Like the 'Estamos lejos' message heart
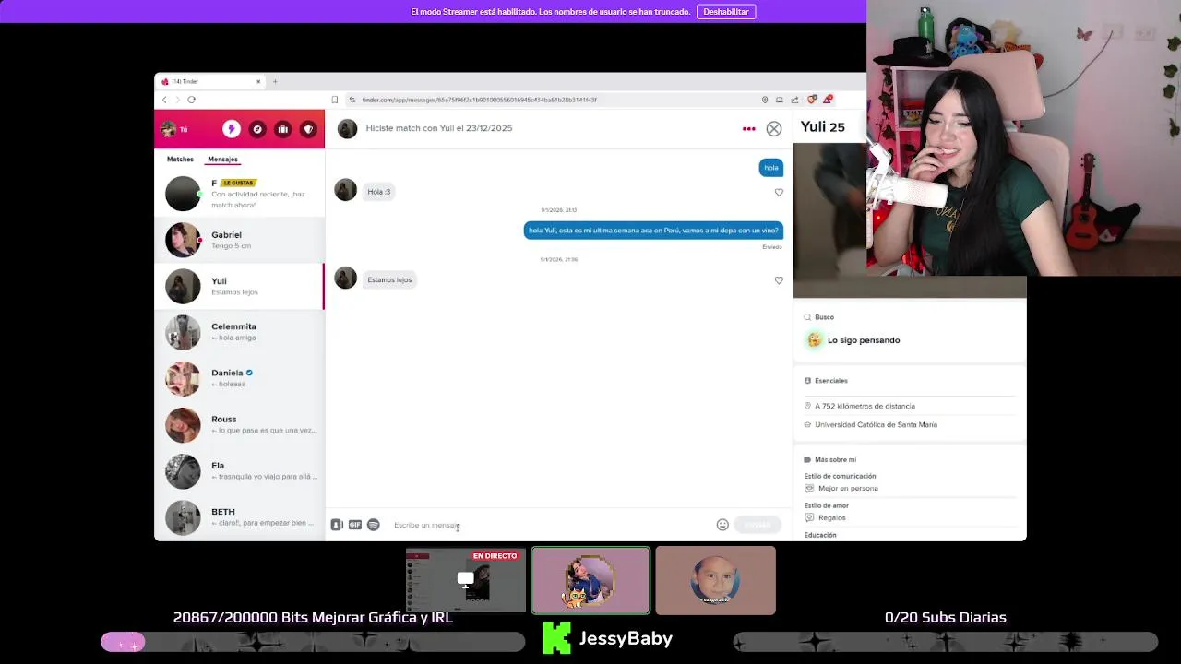This screenshot has height=664, width=1181. click(779, 280)
